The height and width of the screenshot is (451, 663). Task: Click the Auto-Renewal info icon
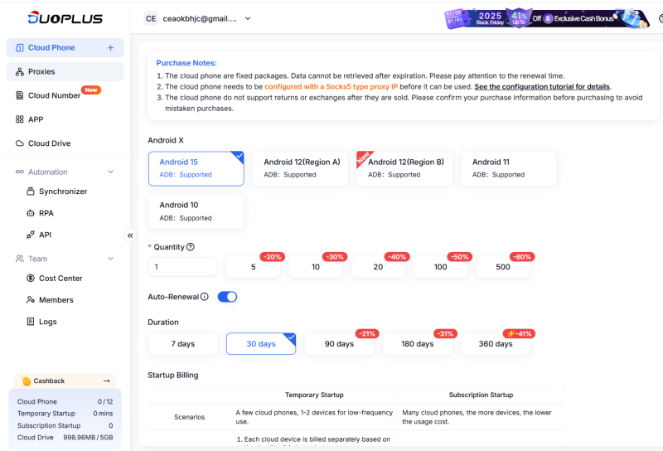point(205,297)
